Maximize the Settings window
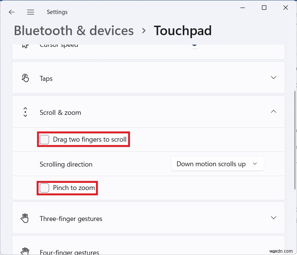This screenshot has width=297, height=255. point(264,8)
